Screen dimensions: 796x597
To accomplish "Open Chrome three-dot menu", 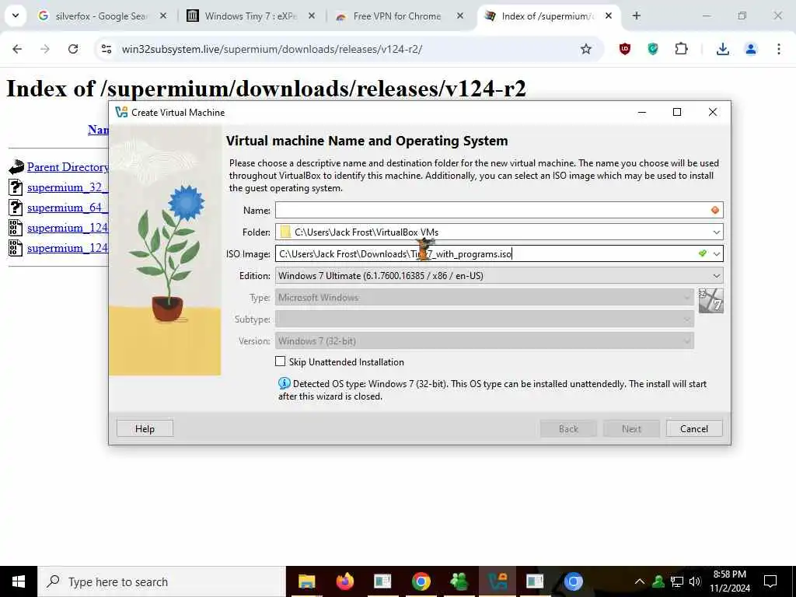I will point(778,49).
